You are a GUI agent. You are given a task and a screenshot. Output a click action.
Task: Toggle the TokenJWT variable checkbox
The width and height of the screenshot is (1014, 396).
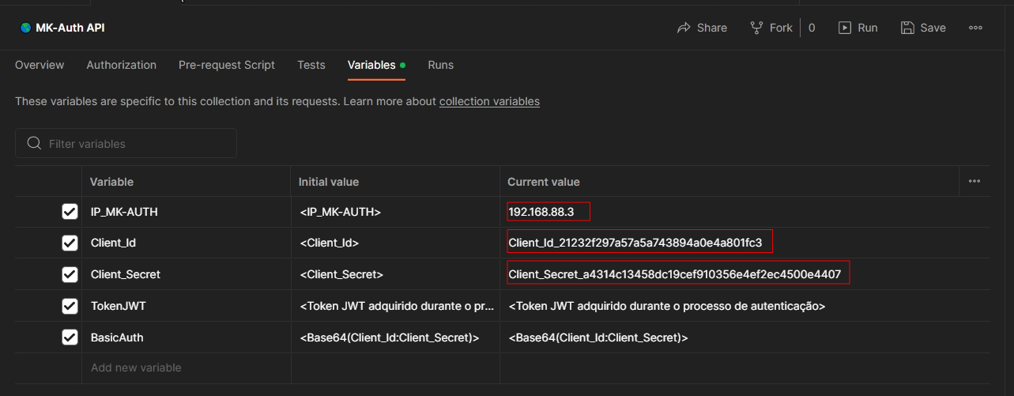click(x=70, y=306)
